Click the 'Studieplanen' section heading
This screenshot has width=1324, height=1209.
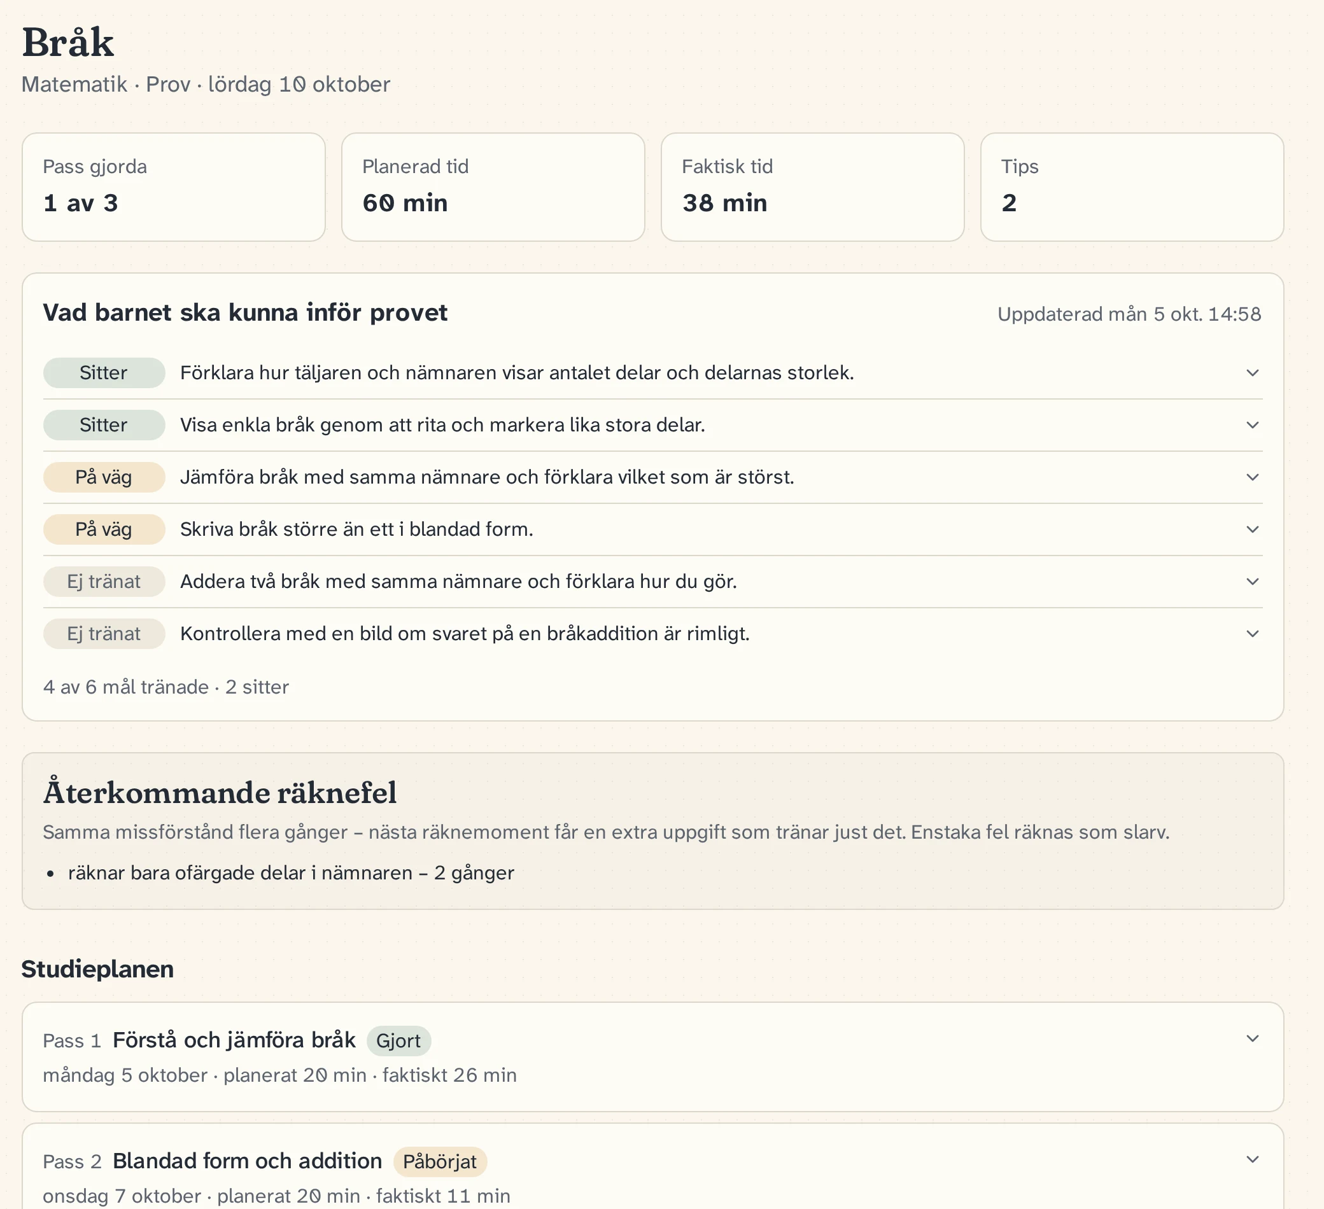98,970
